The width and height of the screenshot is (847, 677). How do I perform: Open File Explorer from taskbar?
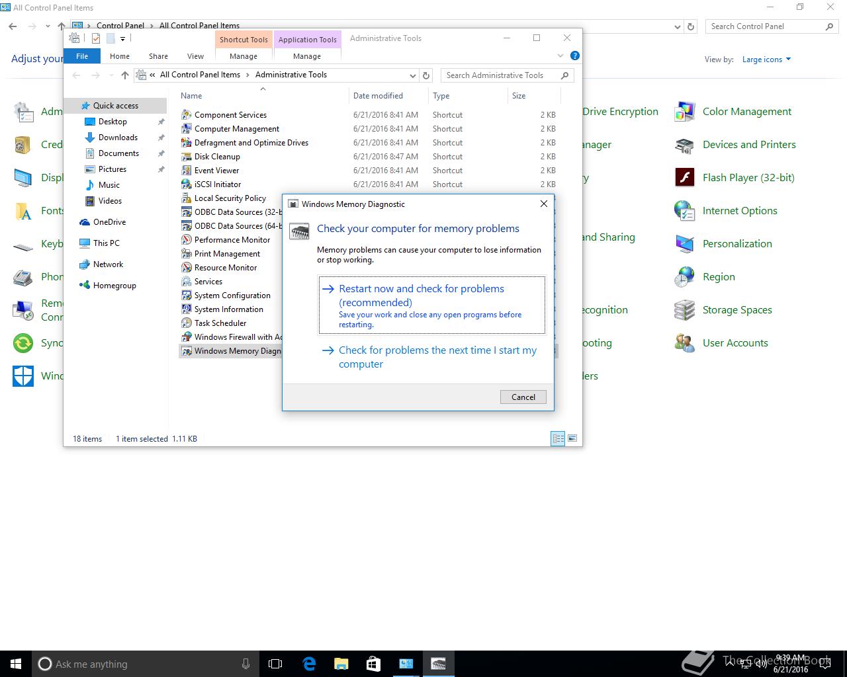click(341, 664)
